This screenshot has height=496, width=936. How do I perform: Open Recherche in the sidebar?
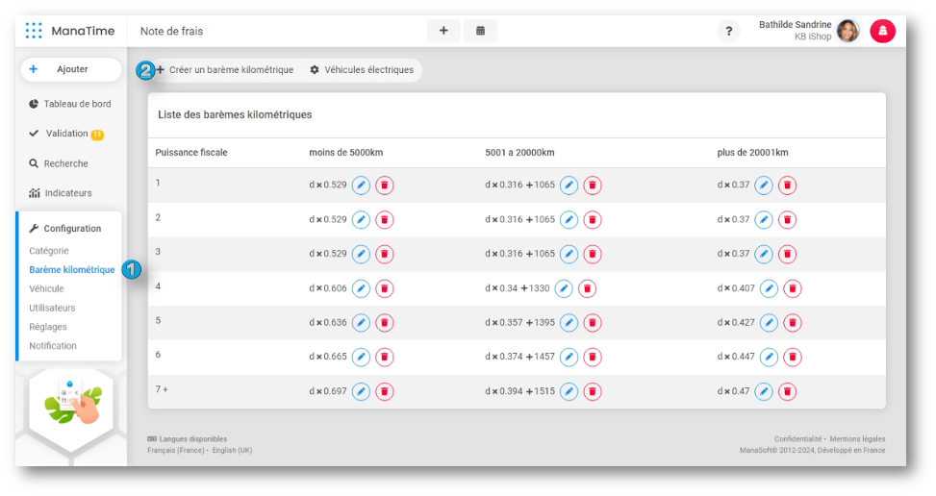coord(59,163)
